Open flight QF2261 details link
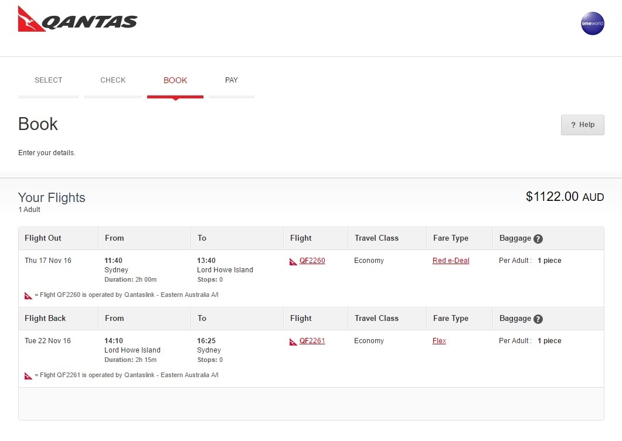This screenshot has height=441, width=622. (x=312, y=340)
